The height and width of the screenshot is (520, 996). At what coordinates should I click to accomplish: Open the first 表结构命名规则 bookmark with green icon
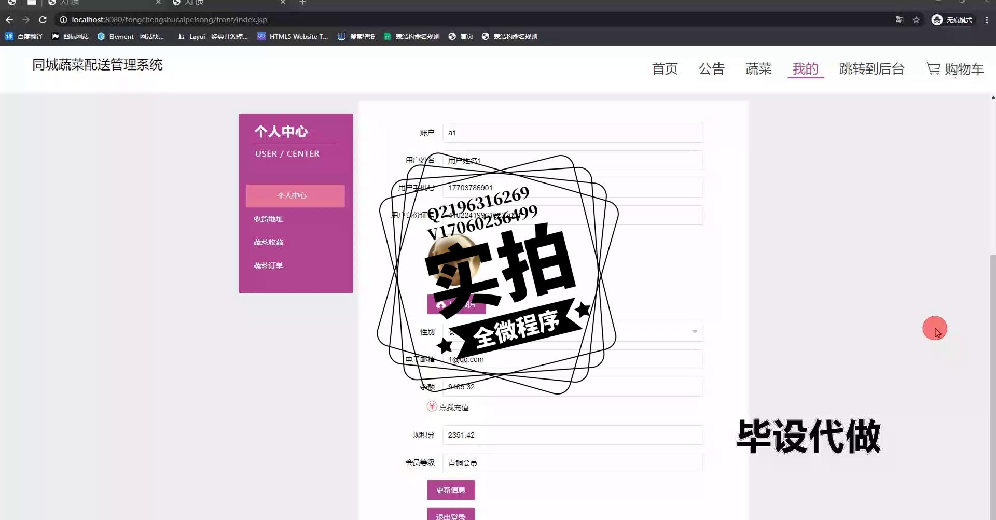(x=411, y=36)
